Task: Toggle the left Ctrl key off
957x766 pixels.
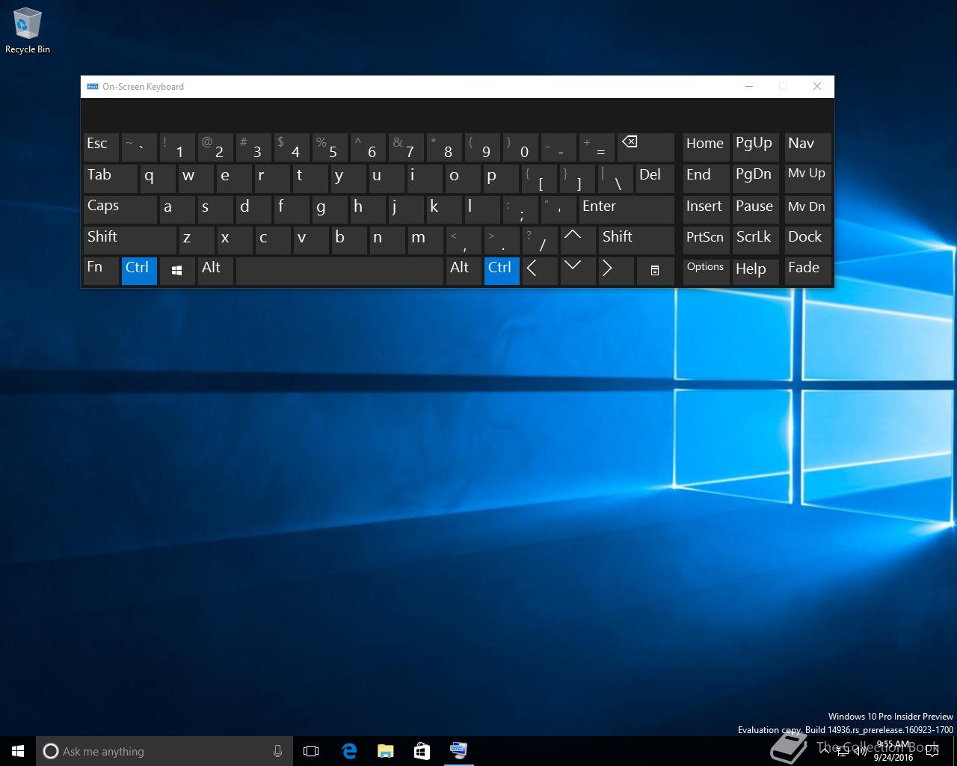Action: coord(139,271)
